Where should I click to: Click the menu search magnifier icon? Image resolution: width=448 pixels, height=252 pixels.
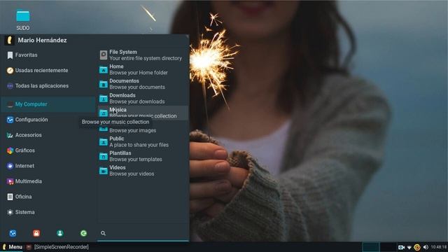103,233
